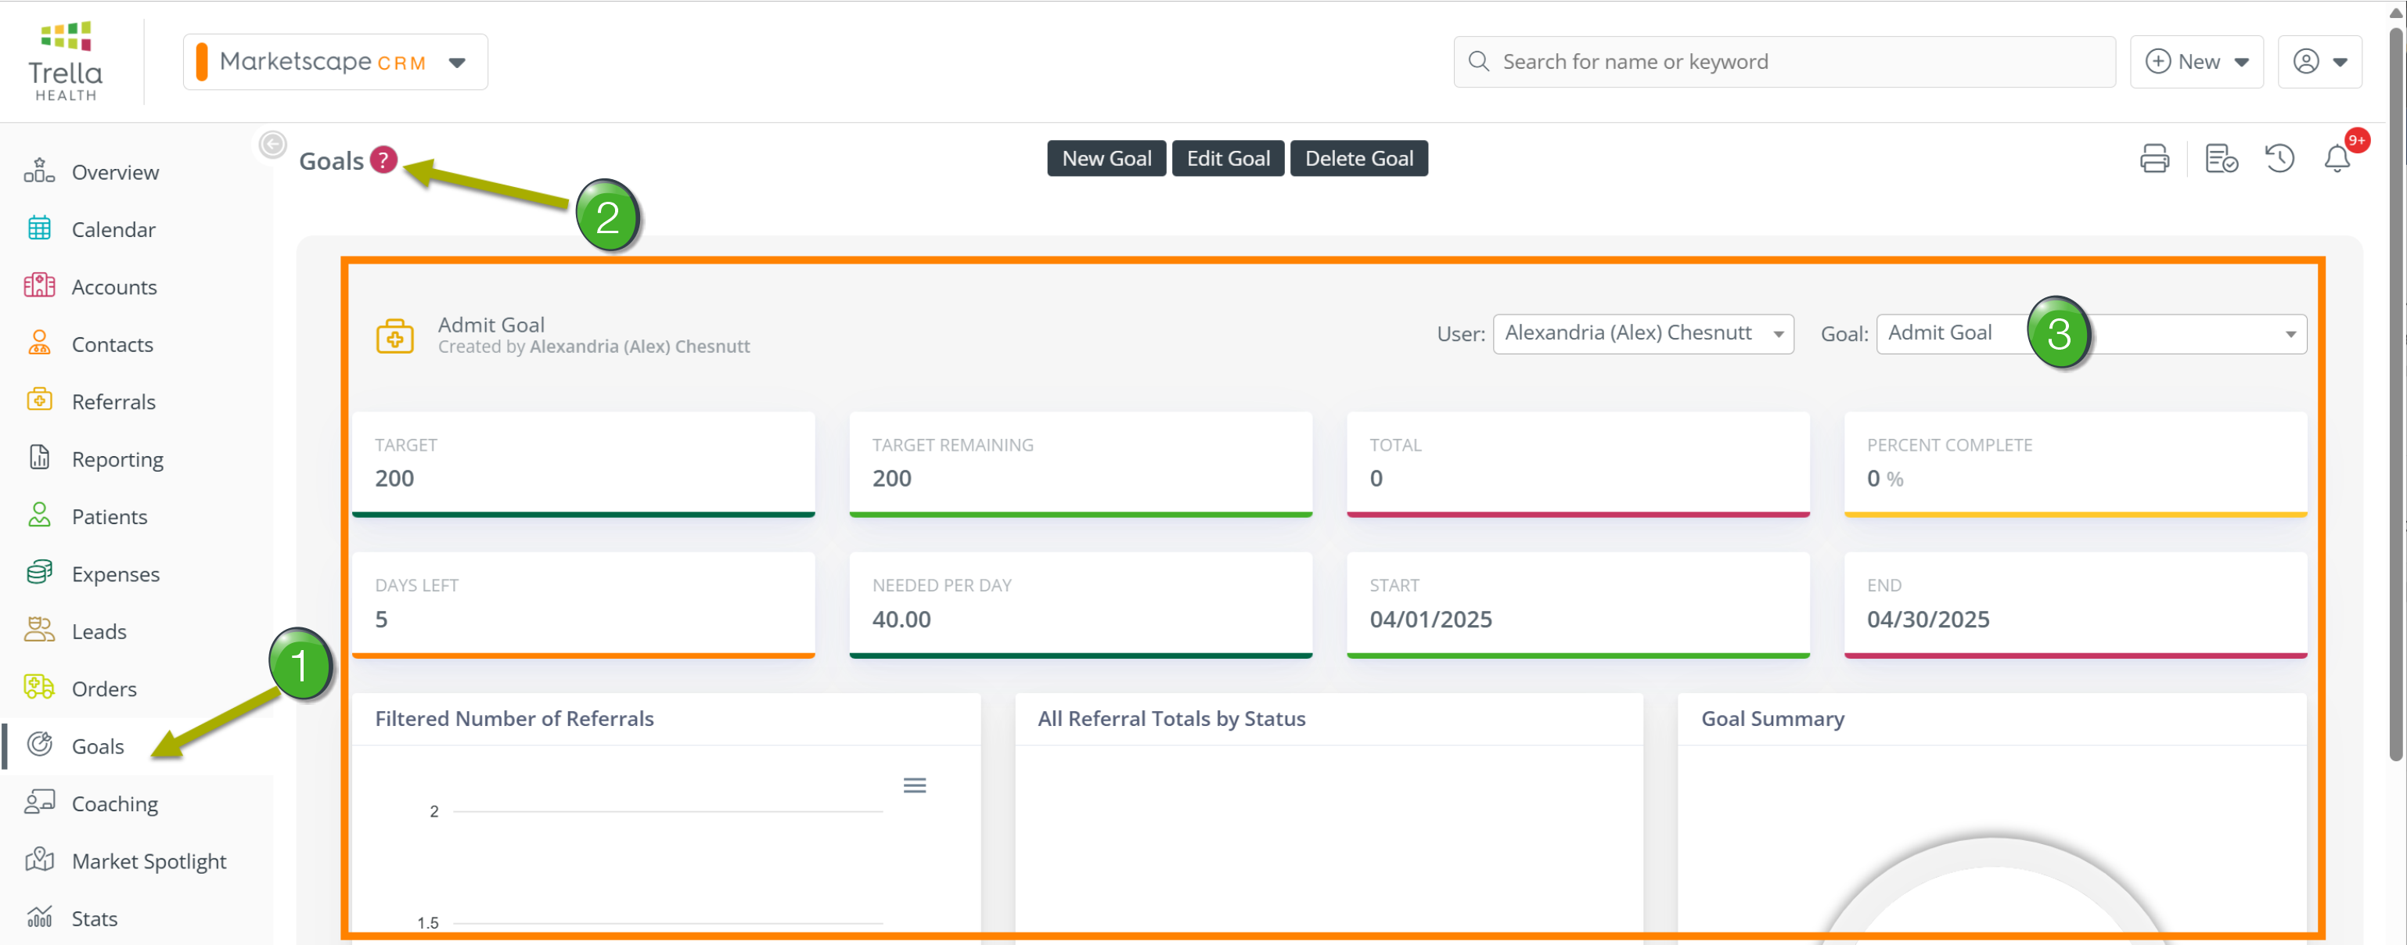The height and width of the screenshot is (945, 2407).
Task: Navigate to Coaching section
Action: coord(114,804)
